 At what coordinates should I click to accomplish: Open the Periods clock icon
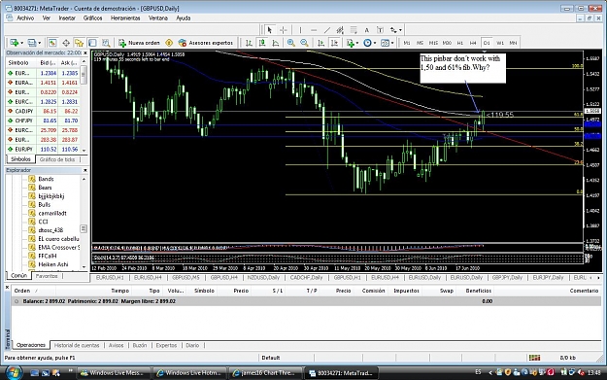click(x=367, y=43)
